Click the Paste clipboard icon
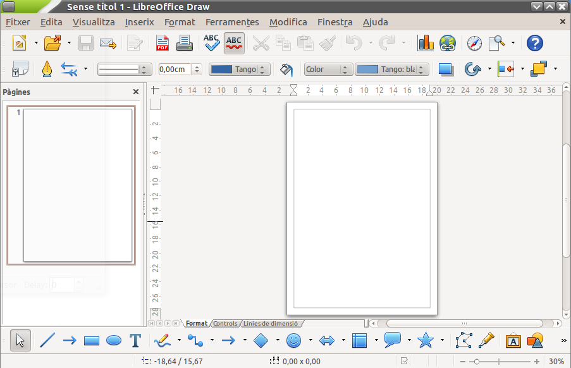 pyautogui.click(x=305, y=43)
